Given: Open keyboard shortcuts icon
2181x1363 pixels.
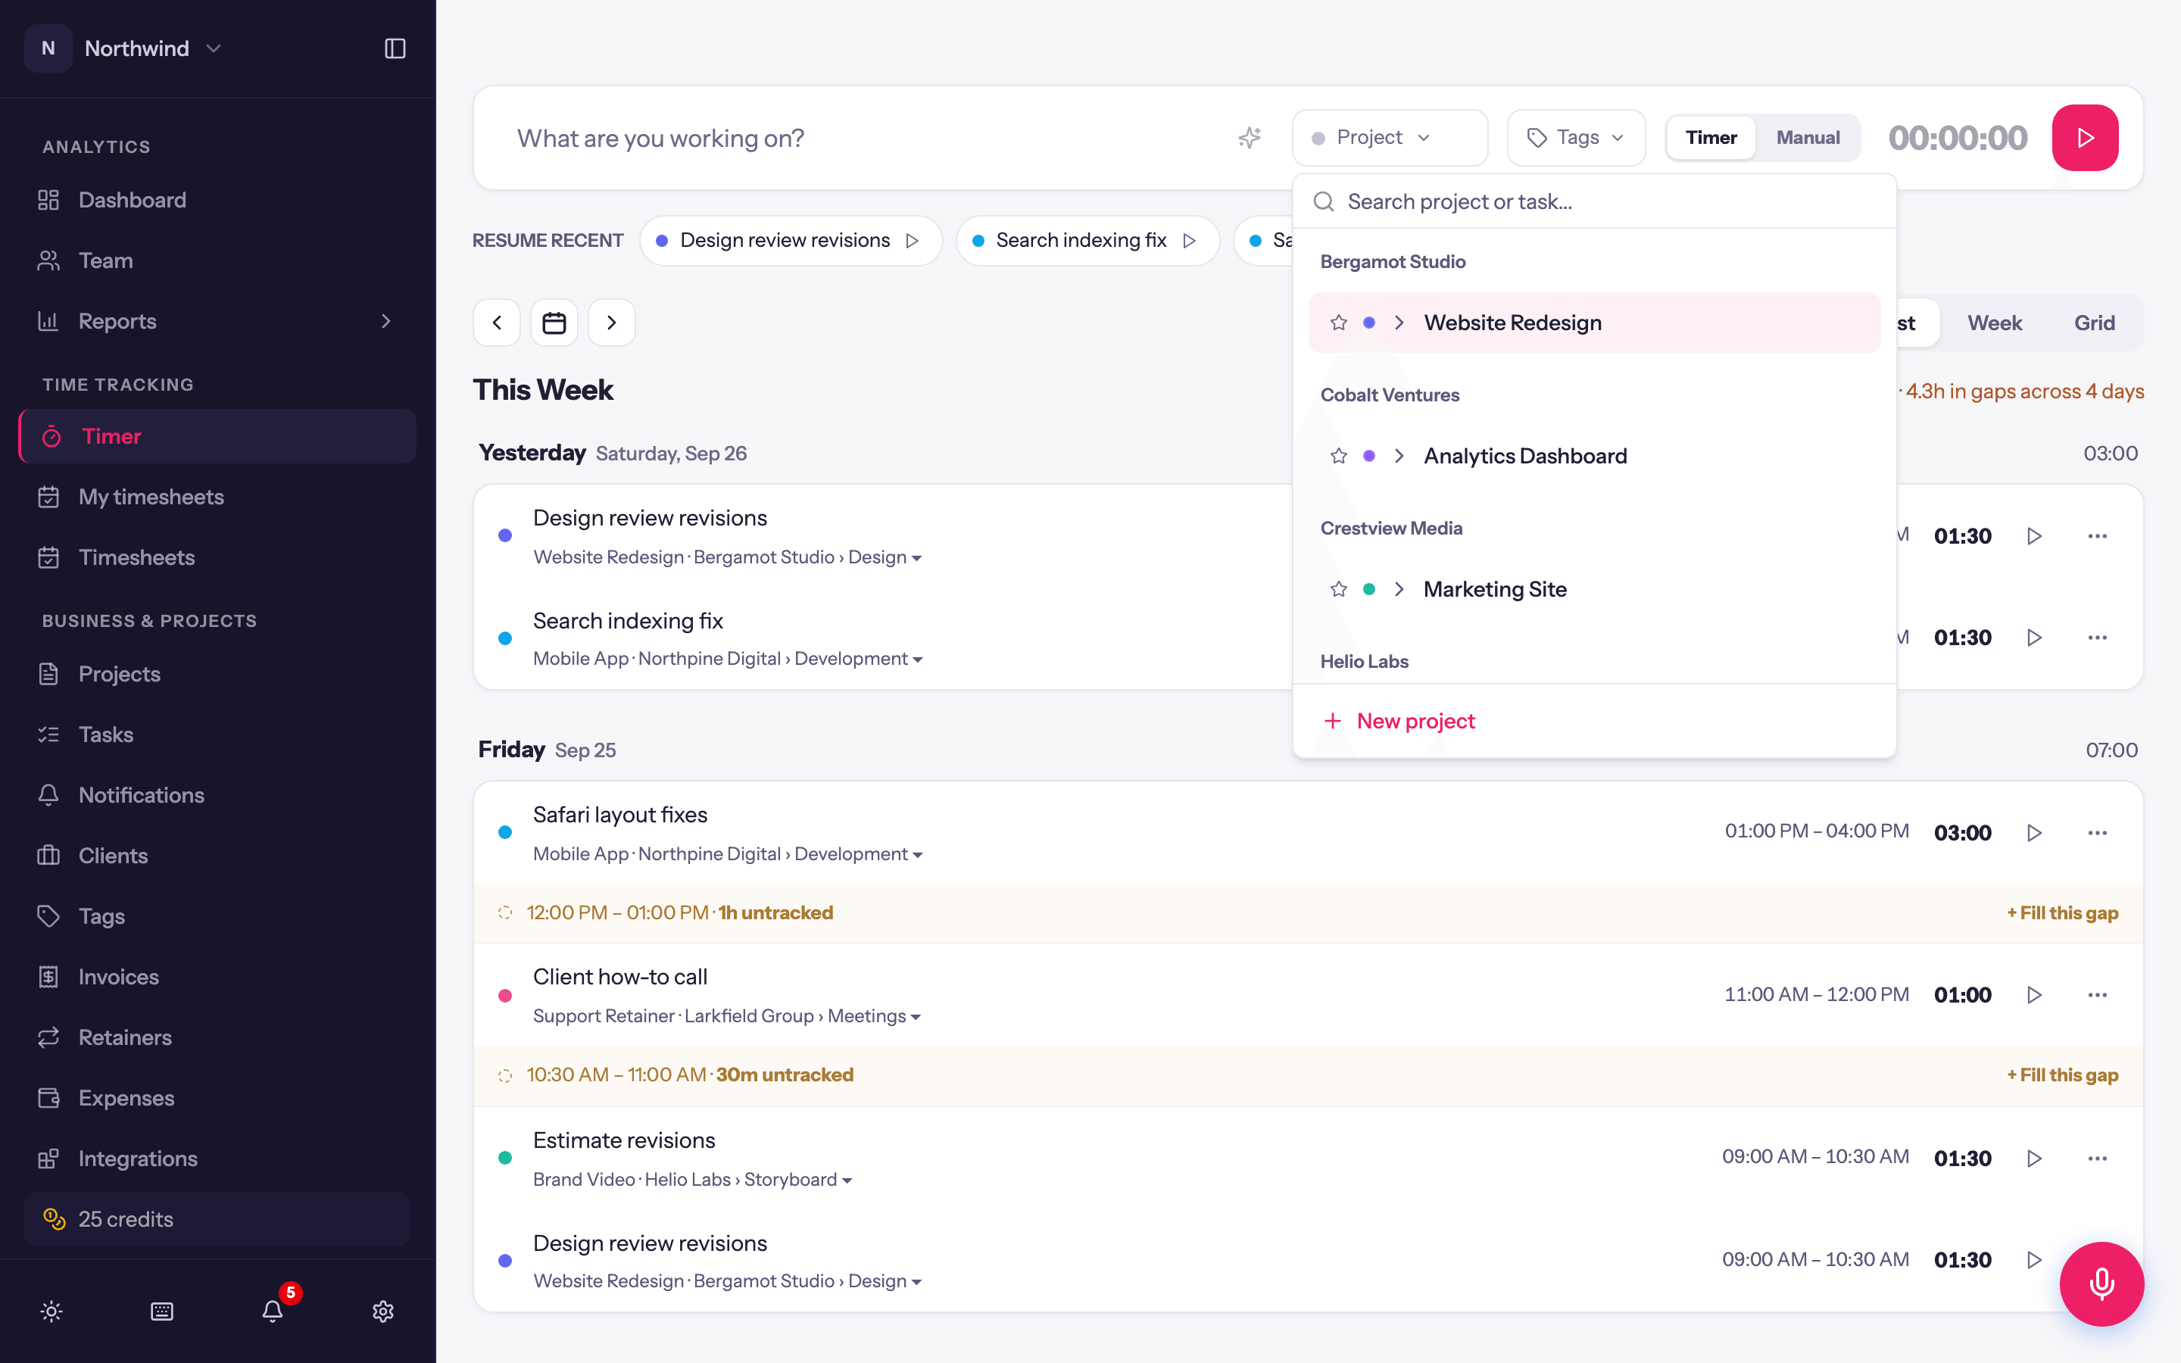Looking at the screenshot, I should (162, 1311).
